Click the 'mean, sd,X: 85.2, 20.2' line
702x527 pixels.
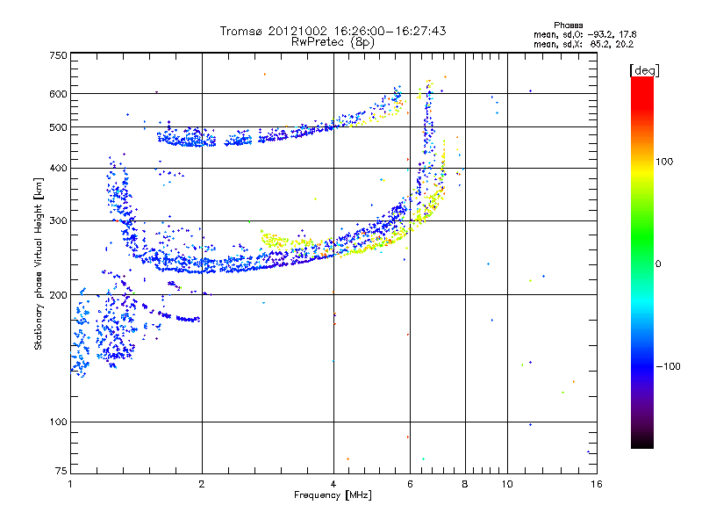point(584,44)
